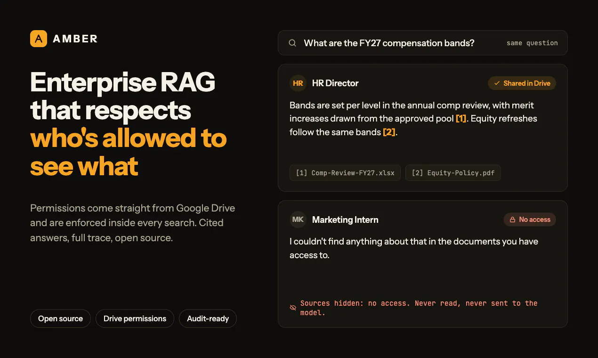Click the No access badge label
Viewport: 598px width, 358px height.
coord(534,220)
